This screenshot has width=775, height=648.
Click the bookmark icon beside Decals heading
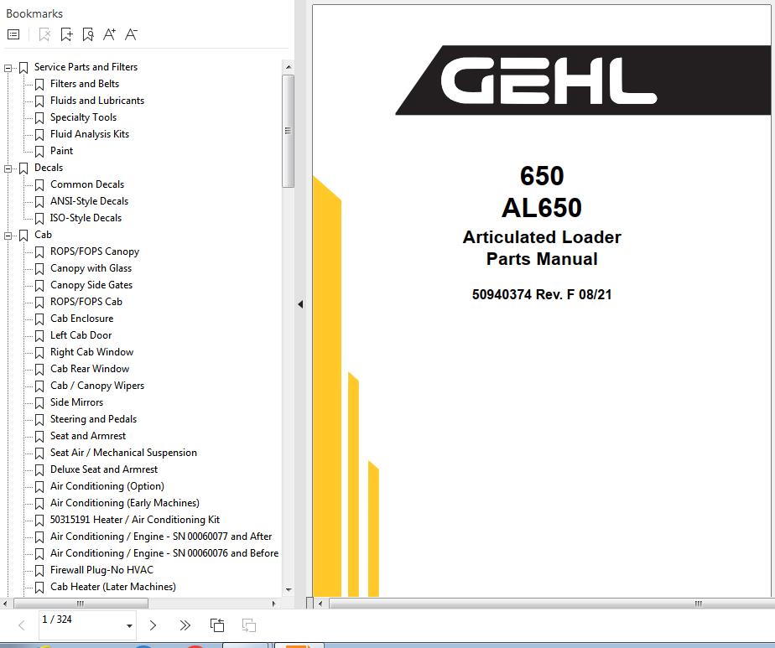(23, 168)
